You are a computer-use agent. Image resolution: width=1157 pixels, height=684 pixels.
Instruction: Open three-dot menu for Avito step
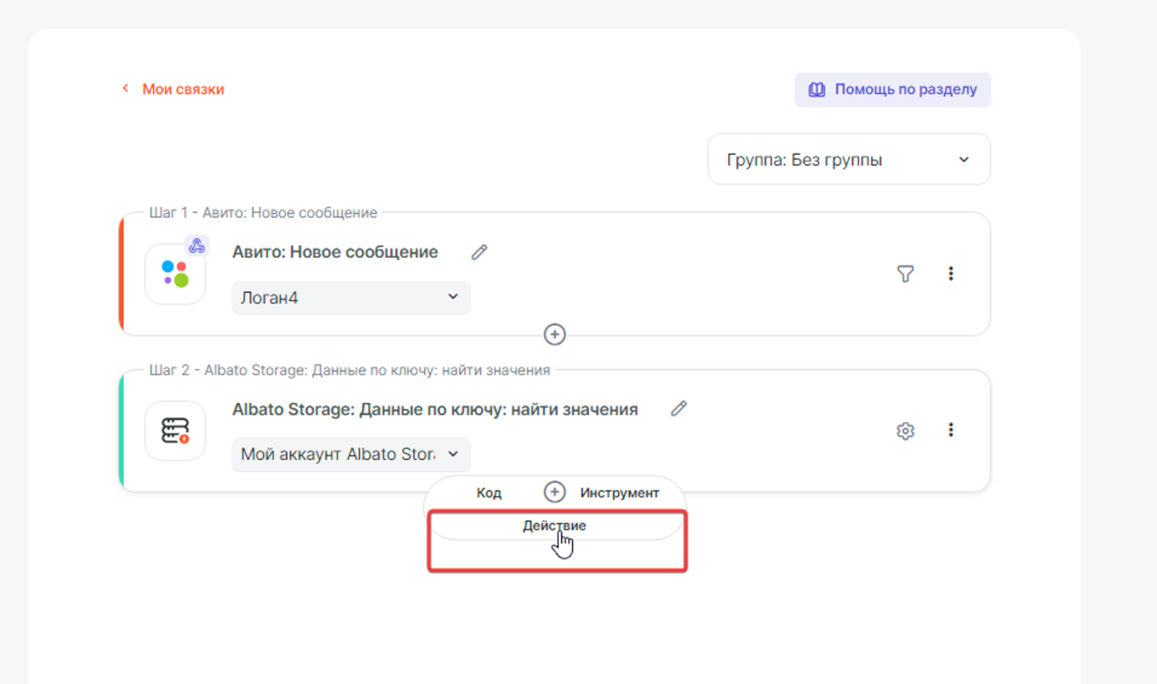click(951, 273)
